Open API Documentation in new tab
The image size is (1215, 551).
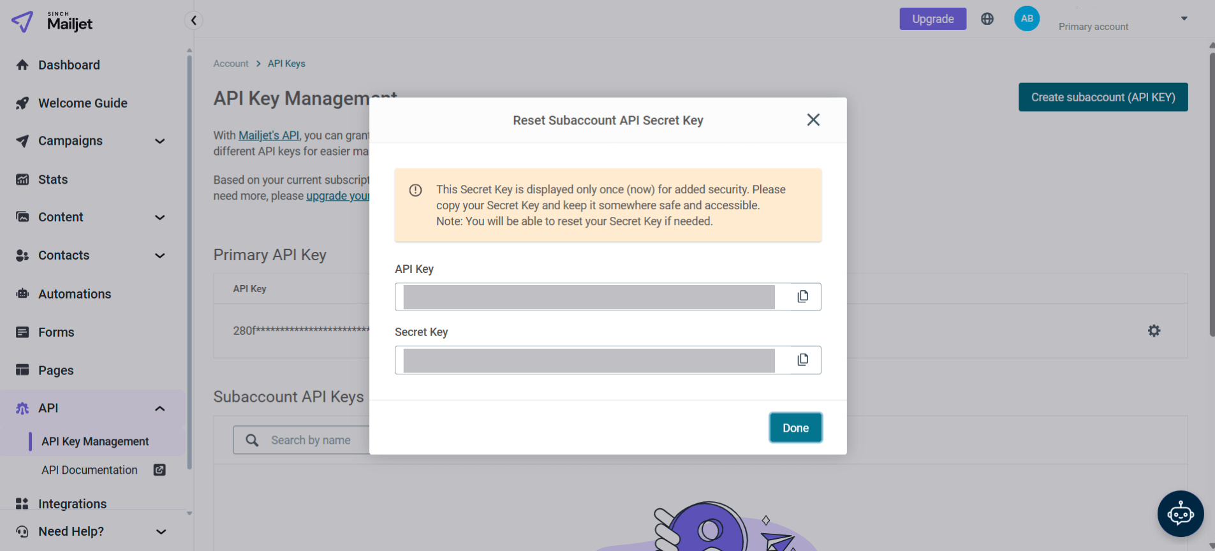tap(89, 470)
